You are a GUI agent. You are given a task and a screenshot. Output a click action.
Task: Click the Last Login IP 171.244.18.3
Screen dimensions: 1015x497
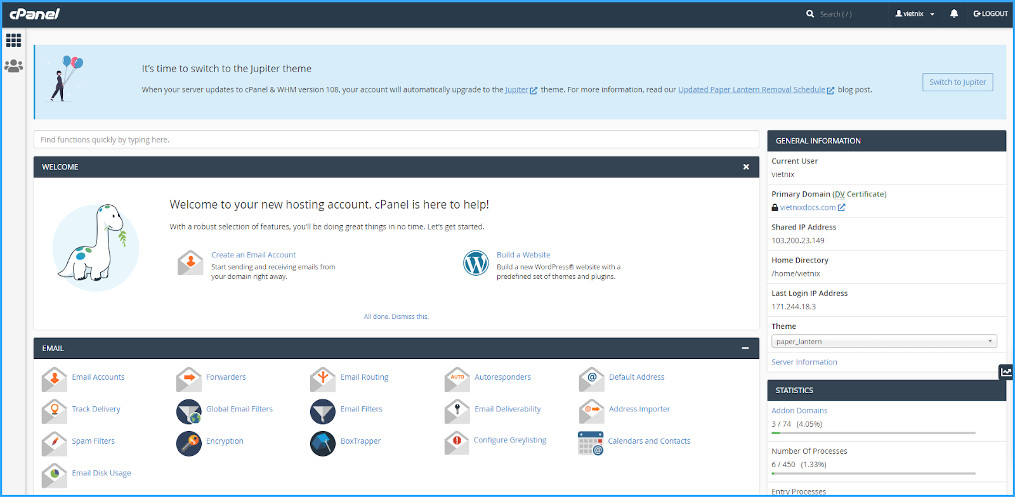click(x=794, y=307)
